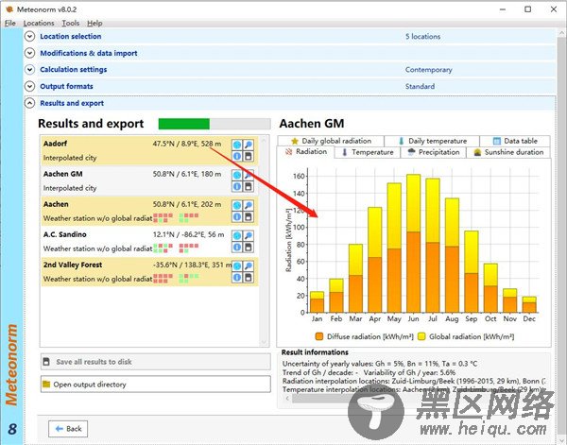Viewport: 567px width, 445px height.
Task: Click the Global radiation yellow legend swatch
Action: pyautogui.click(x=421, y=336)
